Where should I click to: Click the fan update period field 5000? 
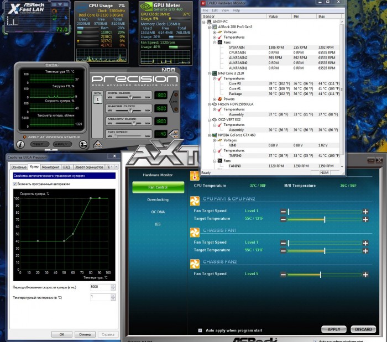coord(101,287)
